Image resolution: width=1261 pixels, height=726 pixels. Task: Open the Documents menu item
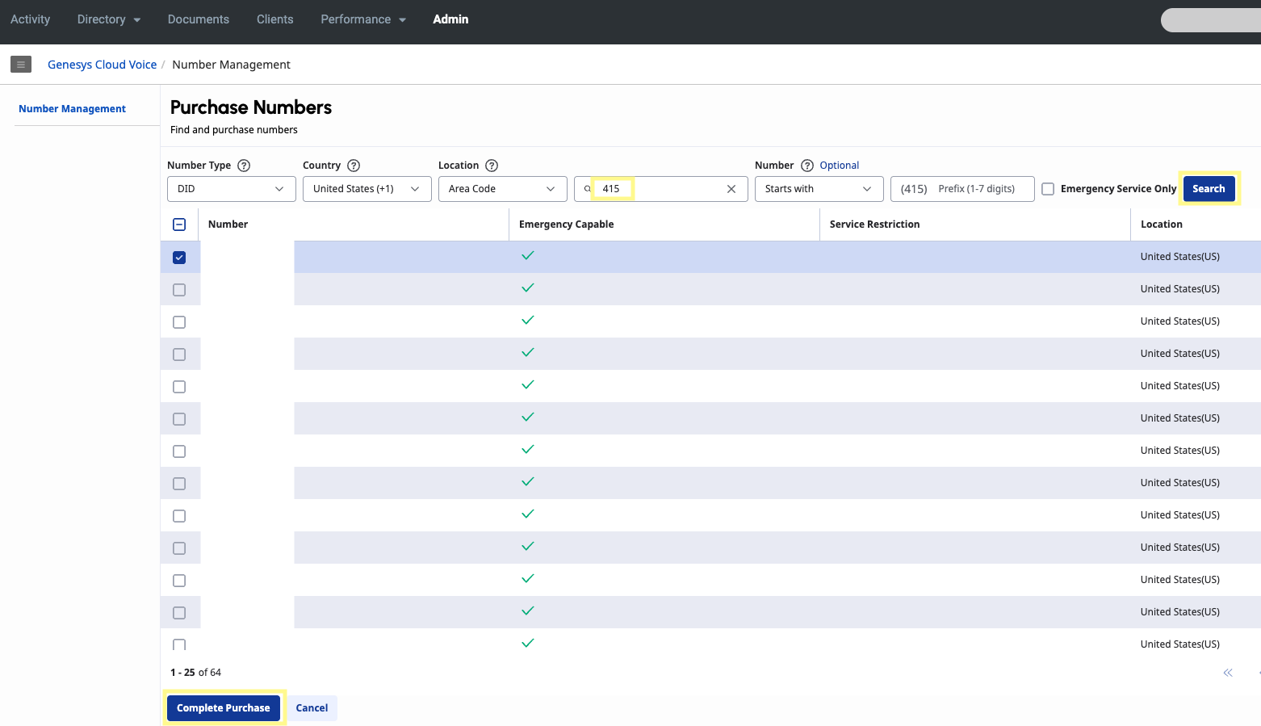pyautogui.click(x=199, y=19)
